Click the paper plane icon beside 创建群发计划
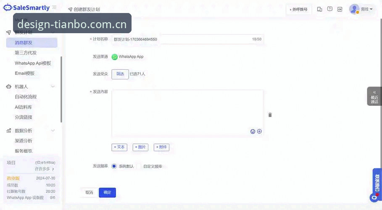The image size is (382, 210). pos(70,10)
